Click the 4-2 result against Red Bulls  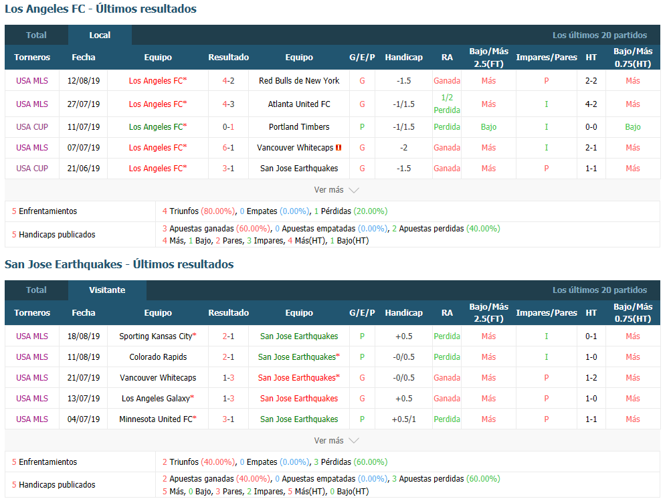click(x=228, y=80)
